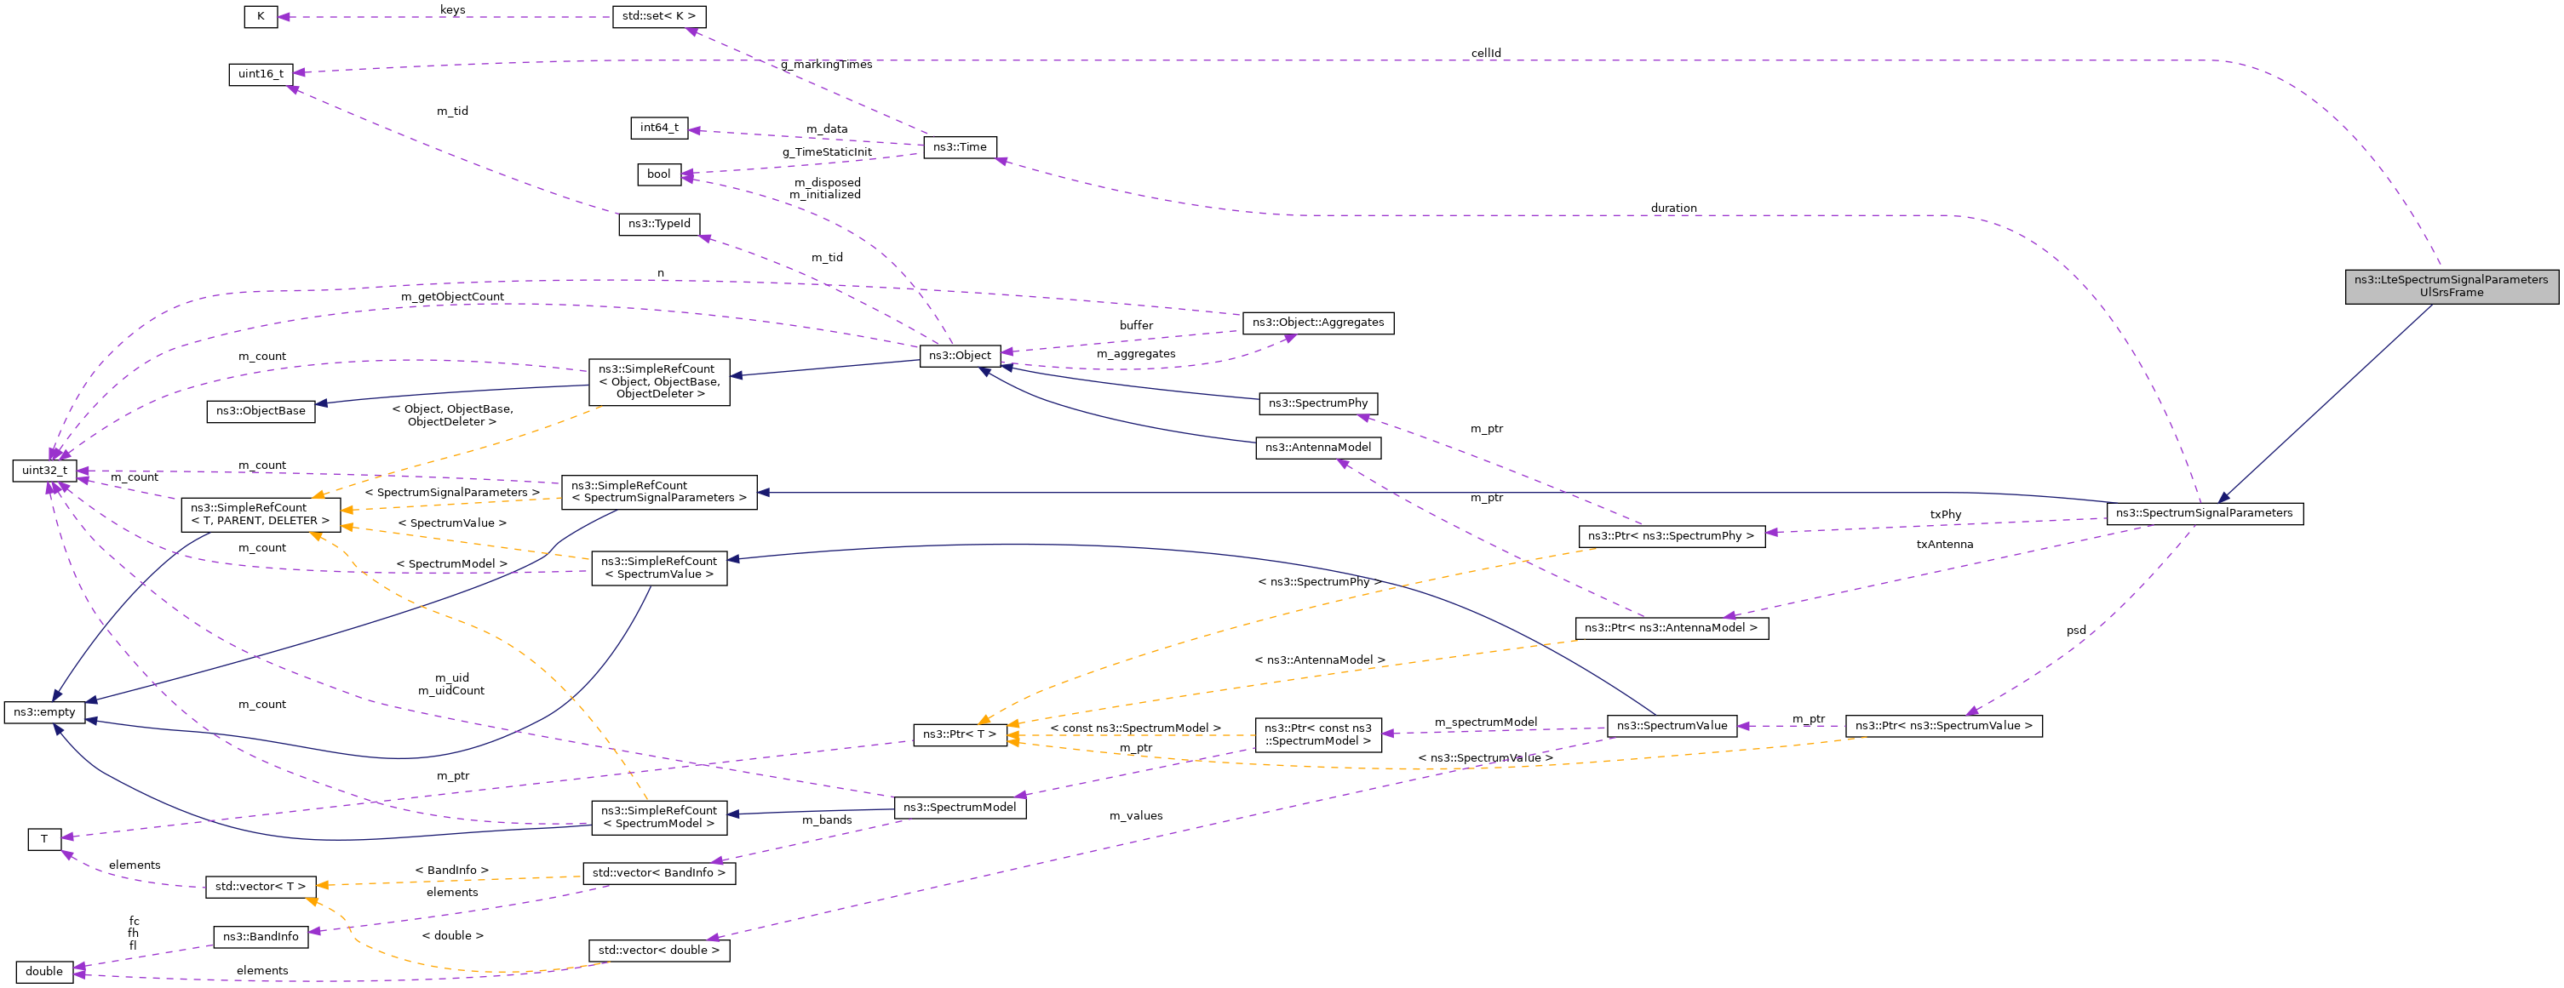Click the g_TimeStaticInit edge label

coord(827,153)
